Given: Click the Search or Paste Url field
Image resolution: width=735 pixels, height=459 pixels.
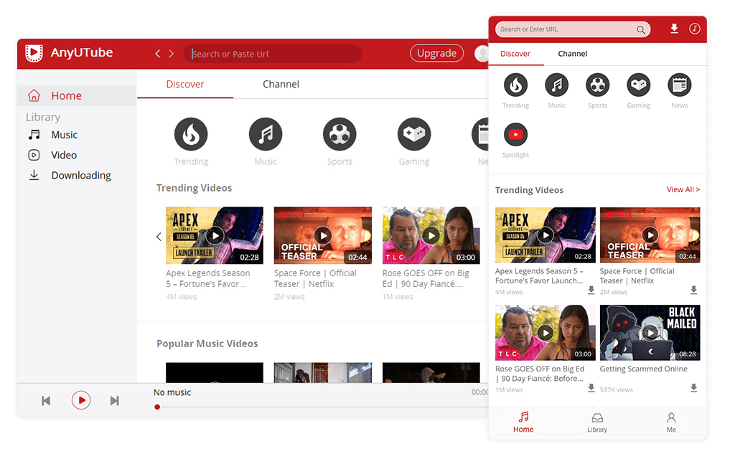Looking at the screenshot, I should [272, 54].
